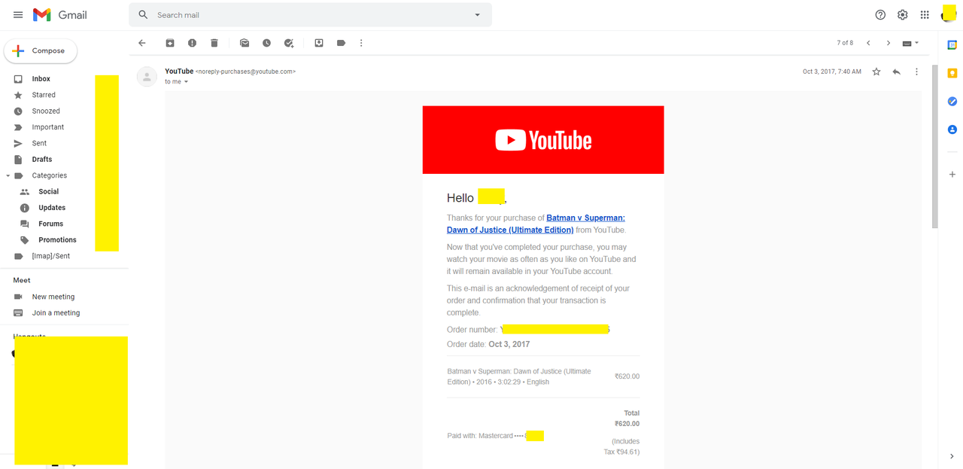Image resolution: width=963 pixels, height=469 pixels.
Task: Open search options dropdown arrow
Action: [477, 15]
